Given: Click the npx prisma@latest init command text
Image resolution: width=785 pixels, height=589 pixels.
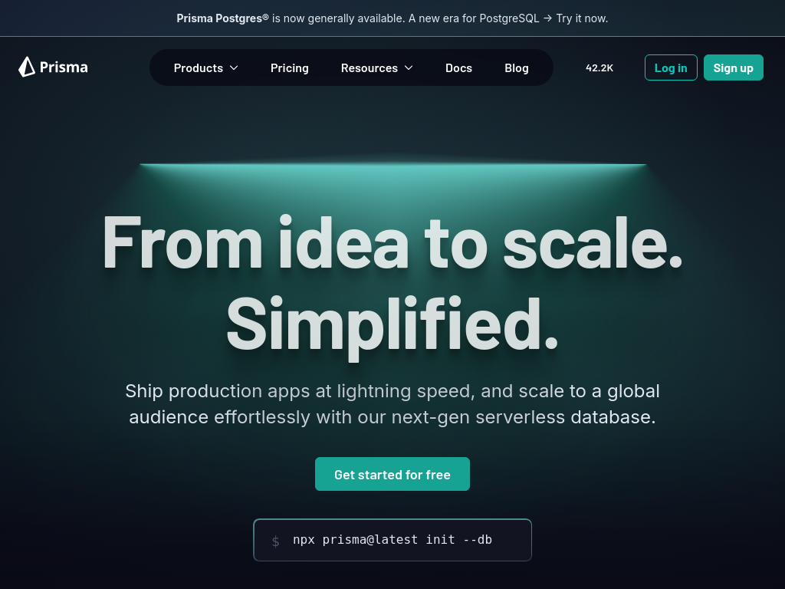Looking at the screenshot, I should point(392,540).
